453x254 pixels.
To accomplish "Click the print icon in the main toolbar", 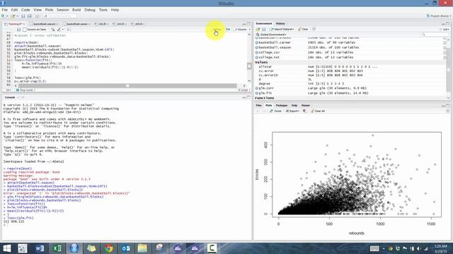I will tap(38, 16).
